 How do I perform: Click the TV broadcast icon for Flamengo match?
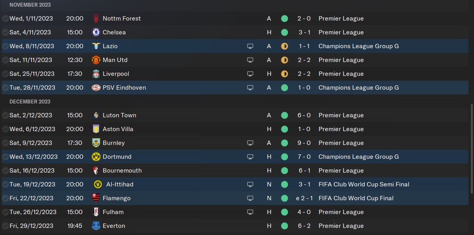pos(250,198)
